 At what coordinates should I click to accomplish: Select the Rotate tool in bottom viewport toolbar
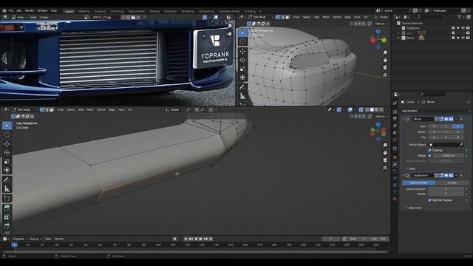click(x=7, y=153)
